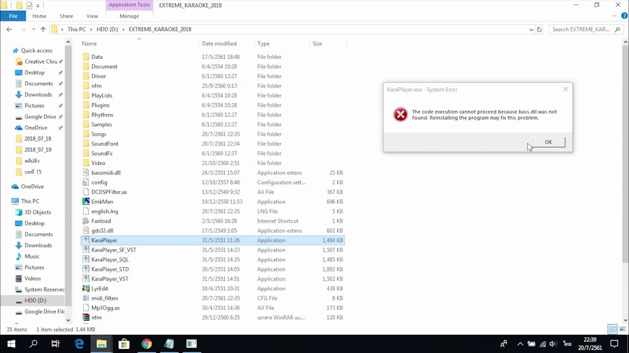629x353 pixels.
Task: Launch Microsoft Edge from taskbar
Action: pos(79,344)
